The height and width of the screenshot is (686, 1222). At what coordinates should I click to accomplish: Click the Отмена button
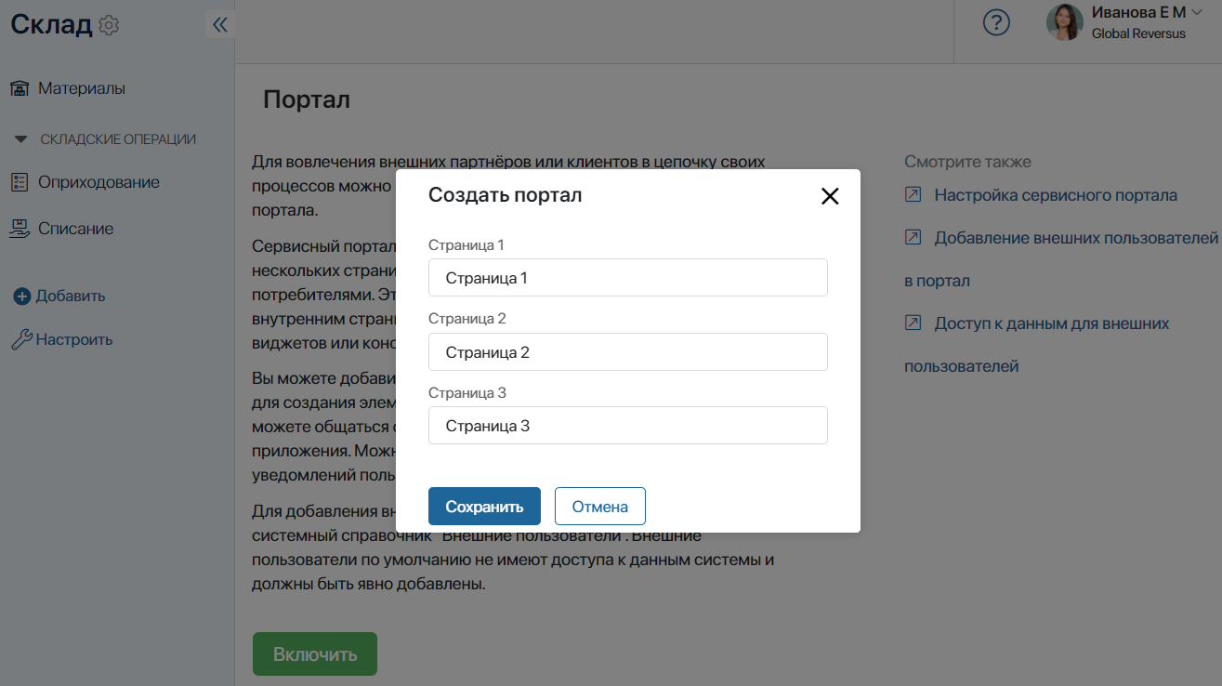click(x=600, y=507)
